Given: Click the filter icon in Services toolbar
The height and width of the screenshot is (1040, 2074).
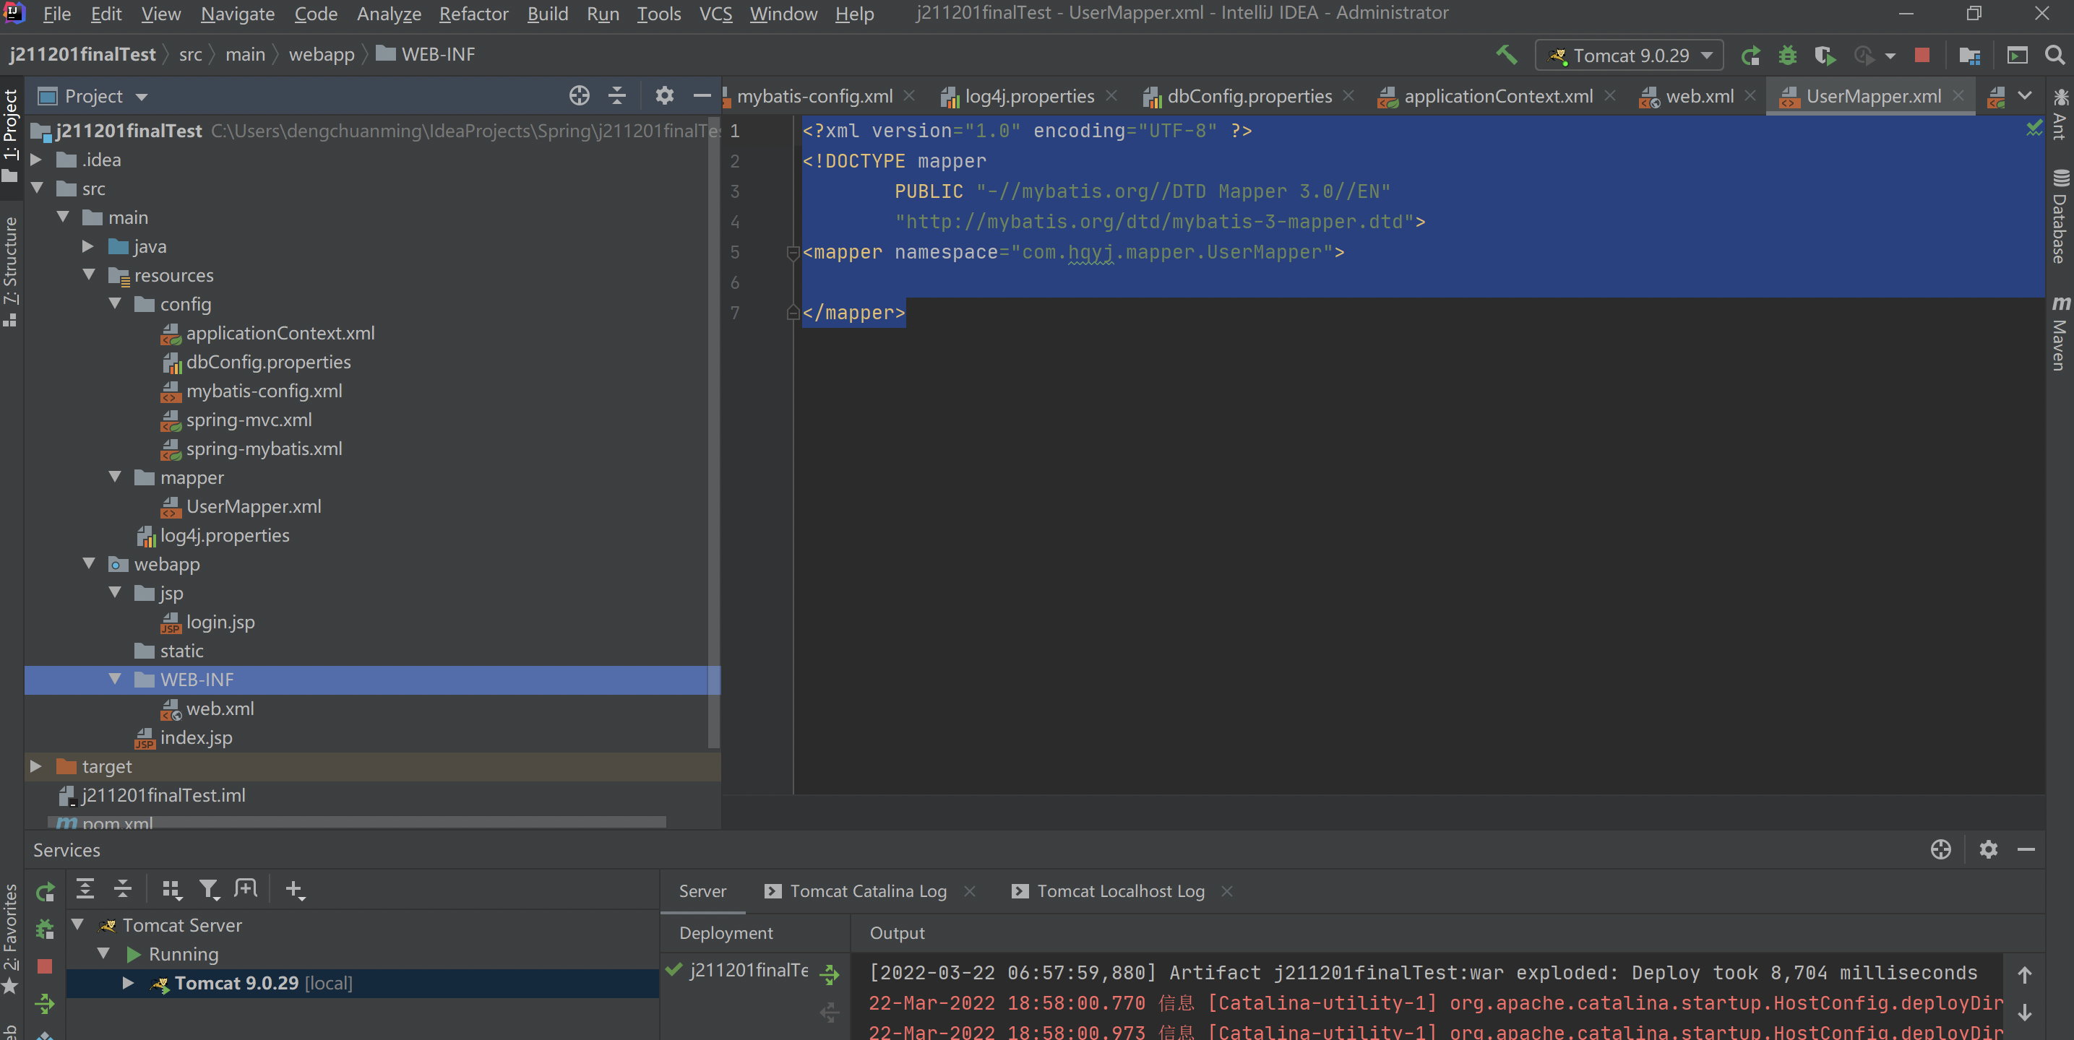Looking at the screenshot, I should (x=209, y=888).
